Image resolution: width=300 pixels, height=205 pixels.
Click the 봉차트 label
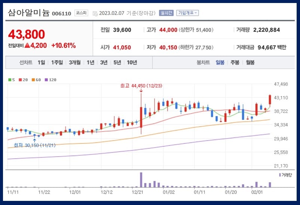(x=203, y=63)
